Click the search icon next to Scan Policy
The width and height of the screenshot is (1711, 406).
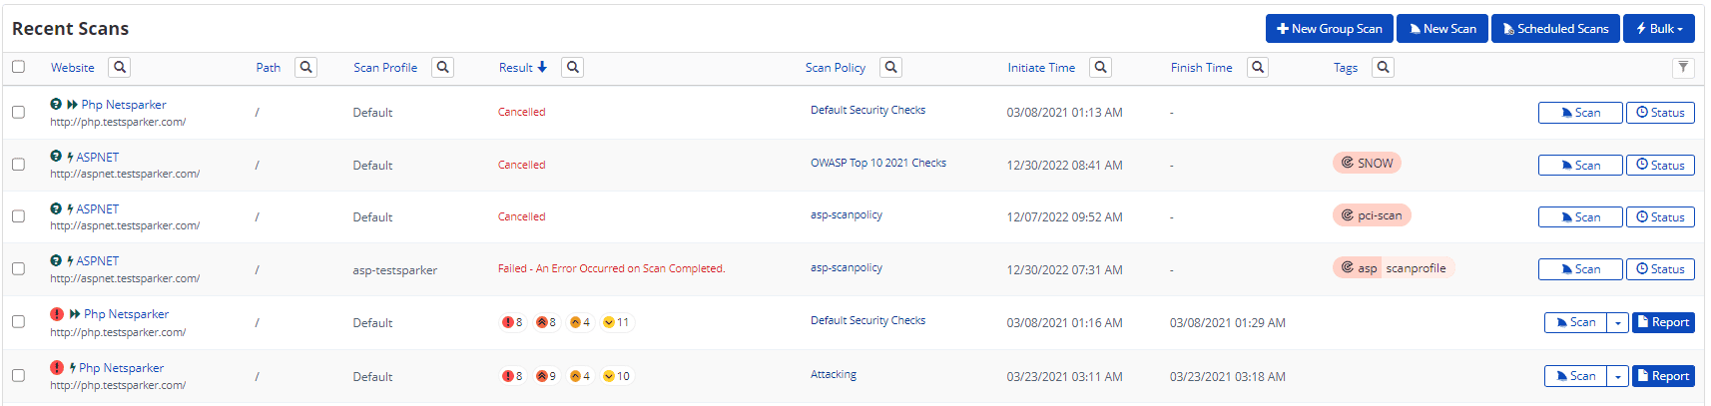click(x=890, y=68)
